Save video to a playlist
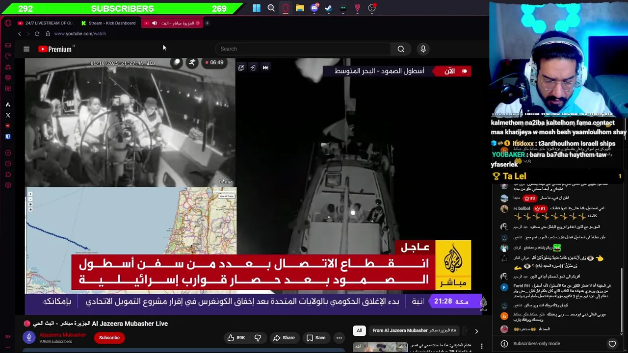 pos(315,337)
